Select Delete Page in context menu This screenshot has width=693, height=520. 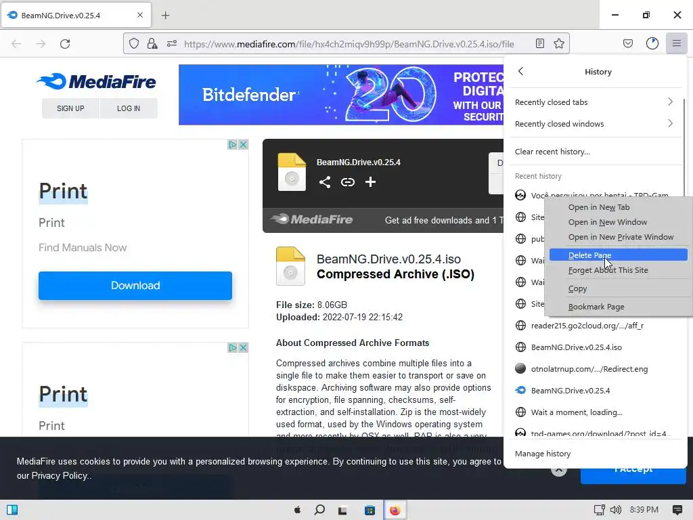click(x=618, y=255)
